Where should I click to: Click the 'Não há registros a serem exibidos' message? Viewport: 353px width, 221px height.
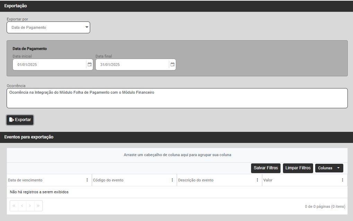pos(39,192)
